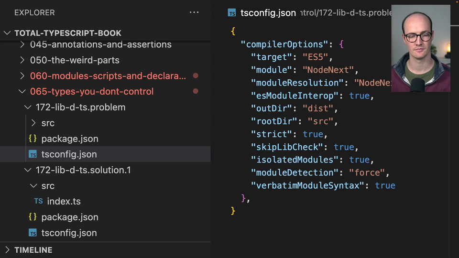459x258 pixels.
Task: Select the tsconfig.json editor tab
Action: point(268,13)
